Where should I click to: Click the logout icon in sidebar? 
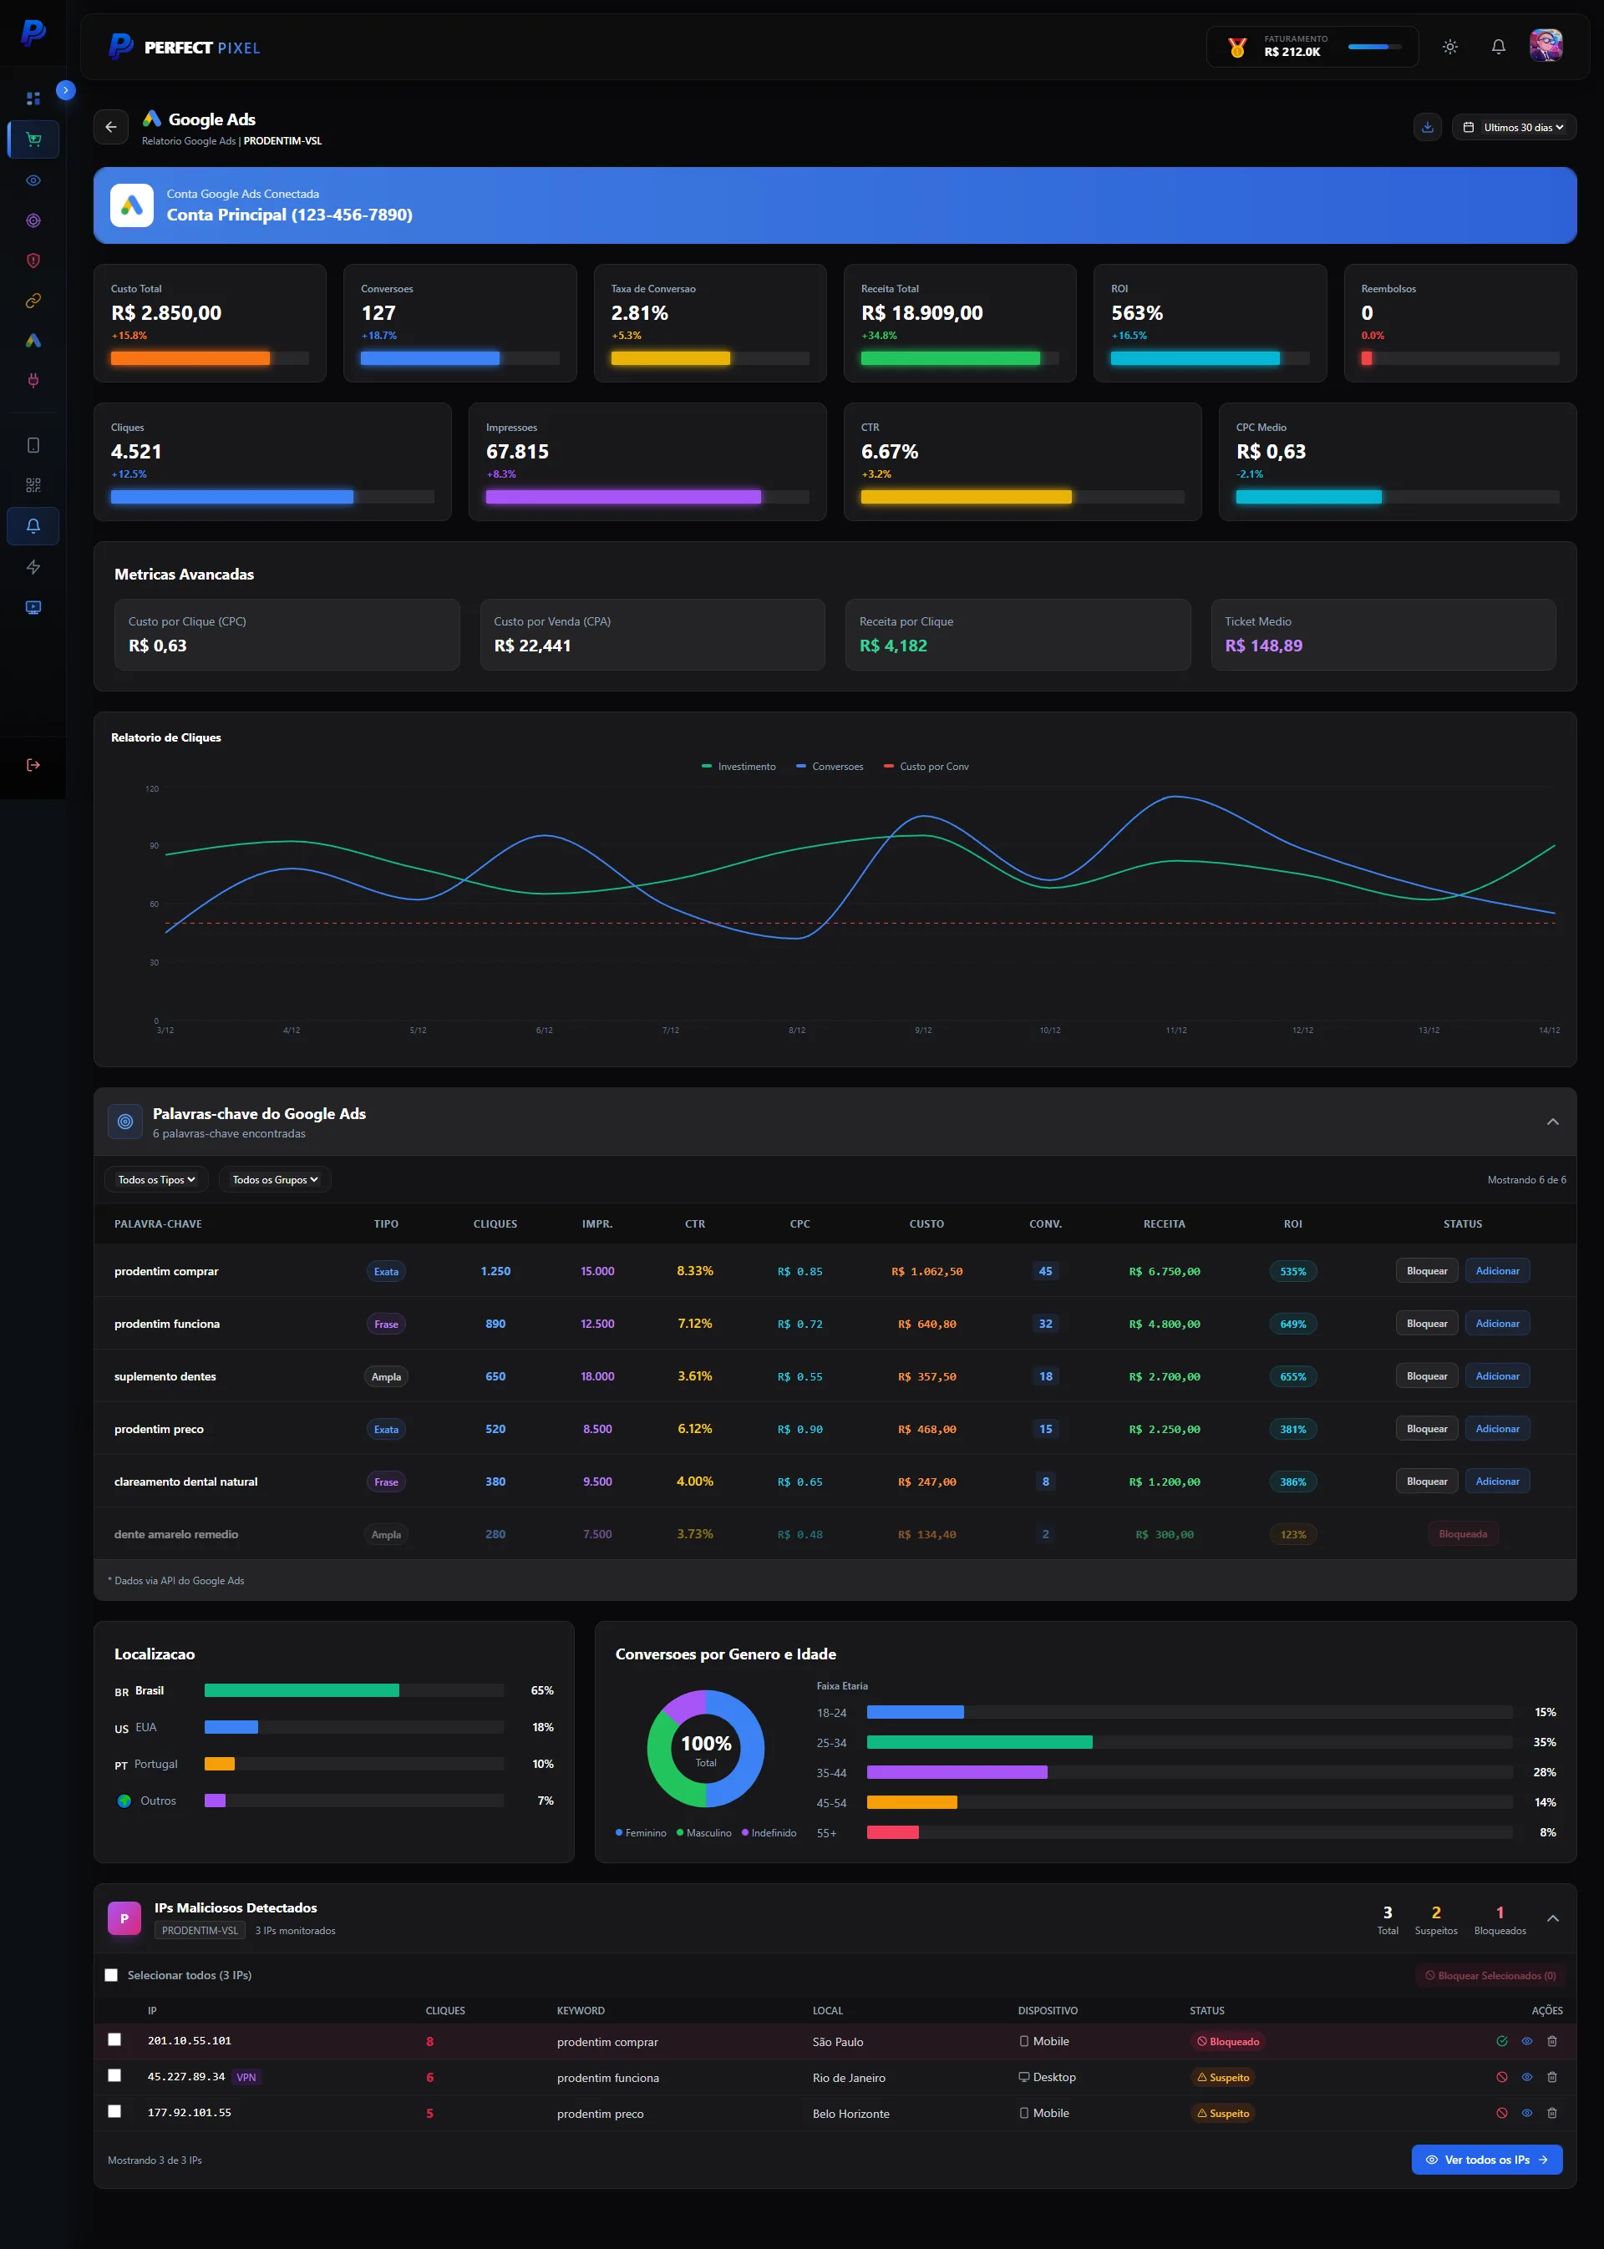(33, 765)
